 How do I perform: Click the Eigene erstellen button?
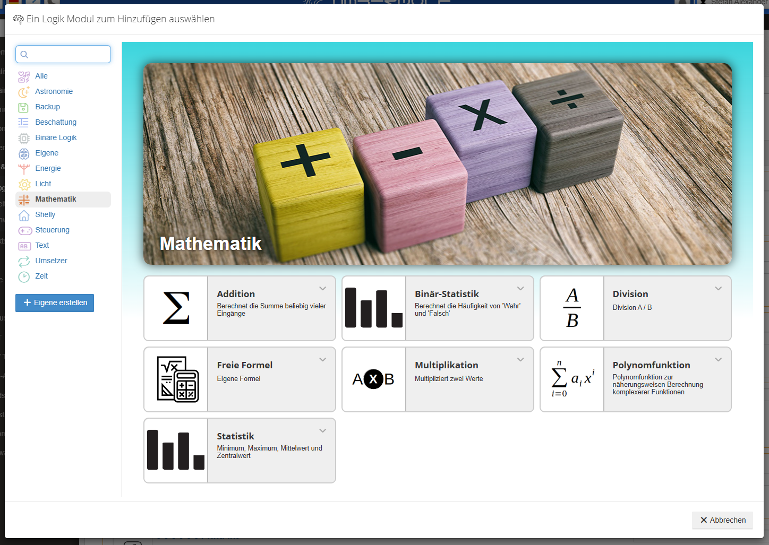(55, 302)
